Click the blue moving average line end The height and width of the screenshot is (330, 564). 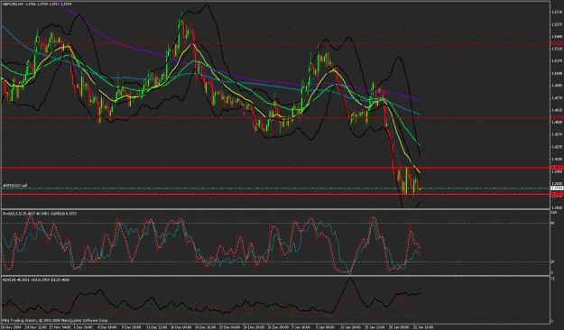[x=419, y=115]
